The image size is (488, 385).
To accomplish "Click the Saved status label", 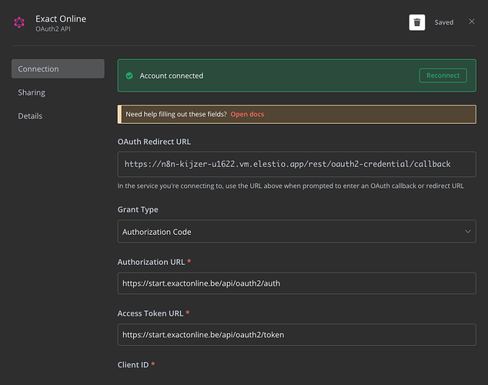I will coord(444,22).
